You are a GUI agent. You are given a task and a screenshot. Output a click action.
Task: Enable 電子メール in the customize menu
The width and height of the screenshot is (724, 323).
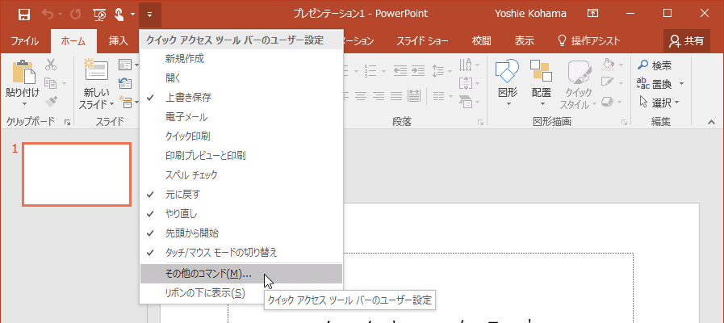click(241, 117)
